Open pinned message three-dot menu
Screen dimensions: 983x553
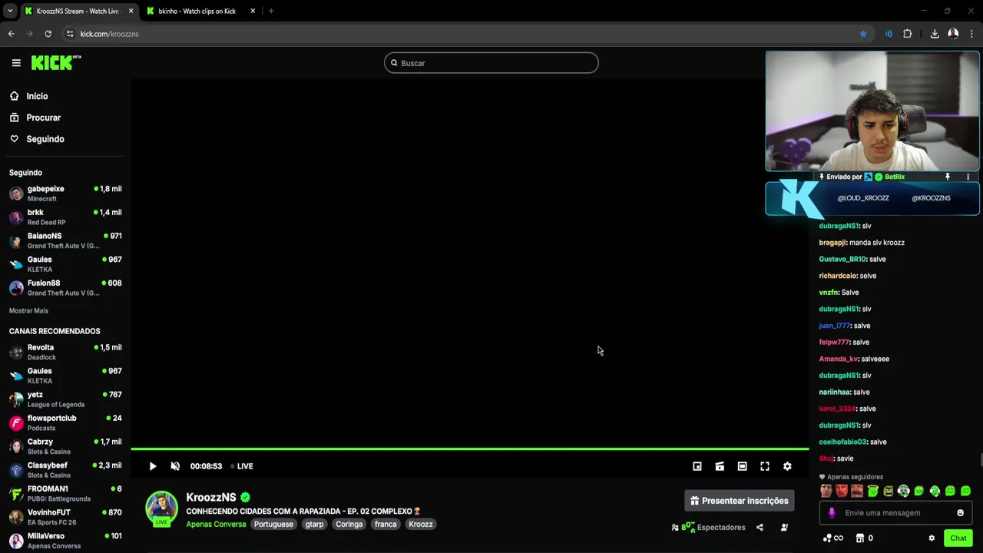point(968,177)
